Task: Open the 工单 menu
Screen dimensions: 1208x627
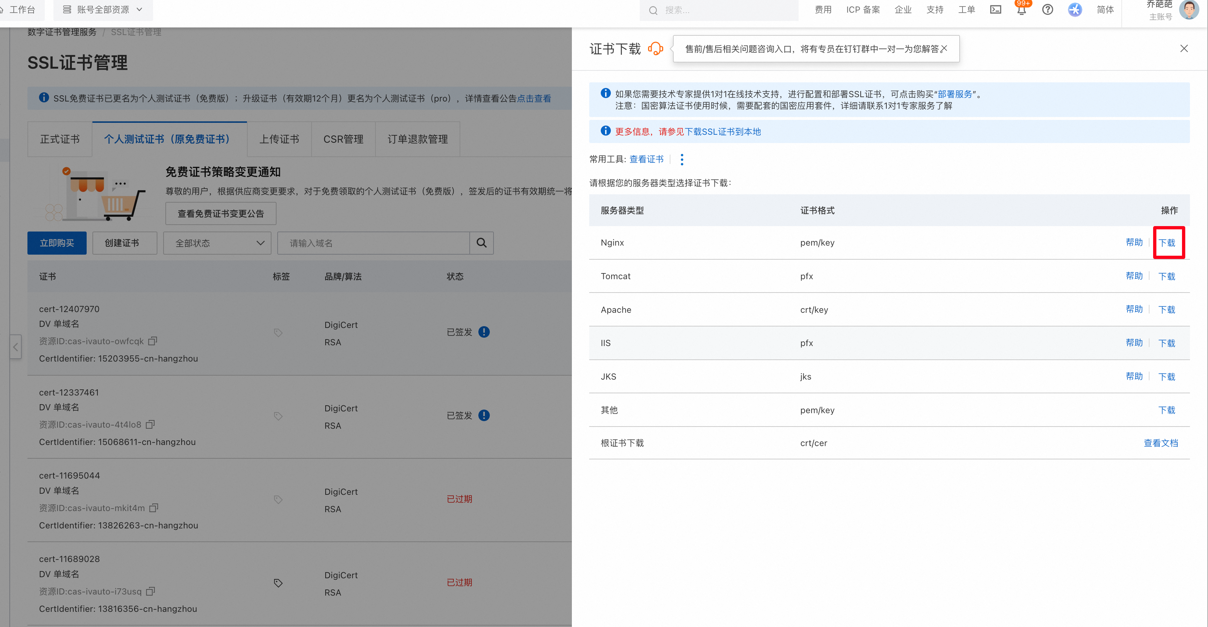Action: coord(966,9)
